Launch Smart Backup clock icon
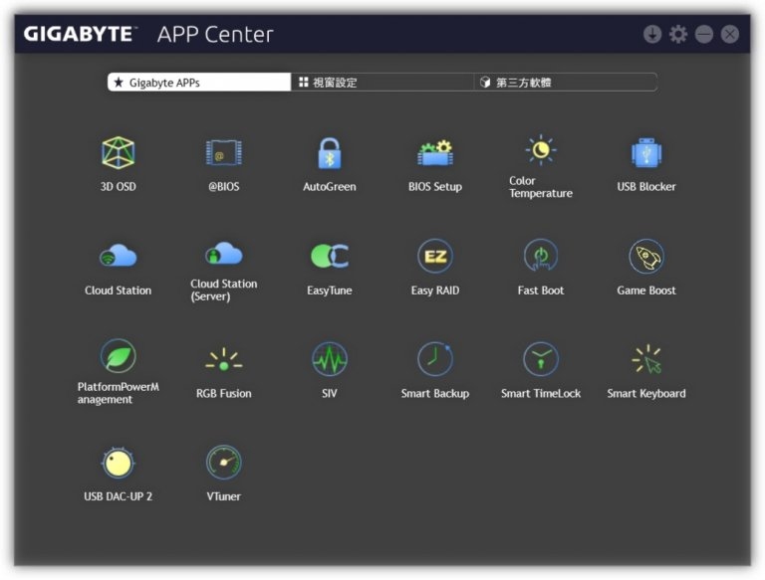 click(x=435, y=359)
